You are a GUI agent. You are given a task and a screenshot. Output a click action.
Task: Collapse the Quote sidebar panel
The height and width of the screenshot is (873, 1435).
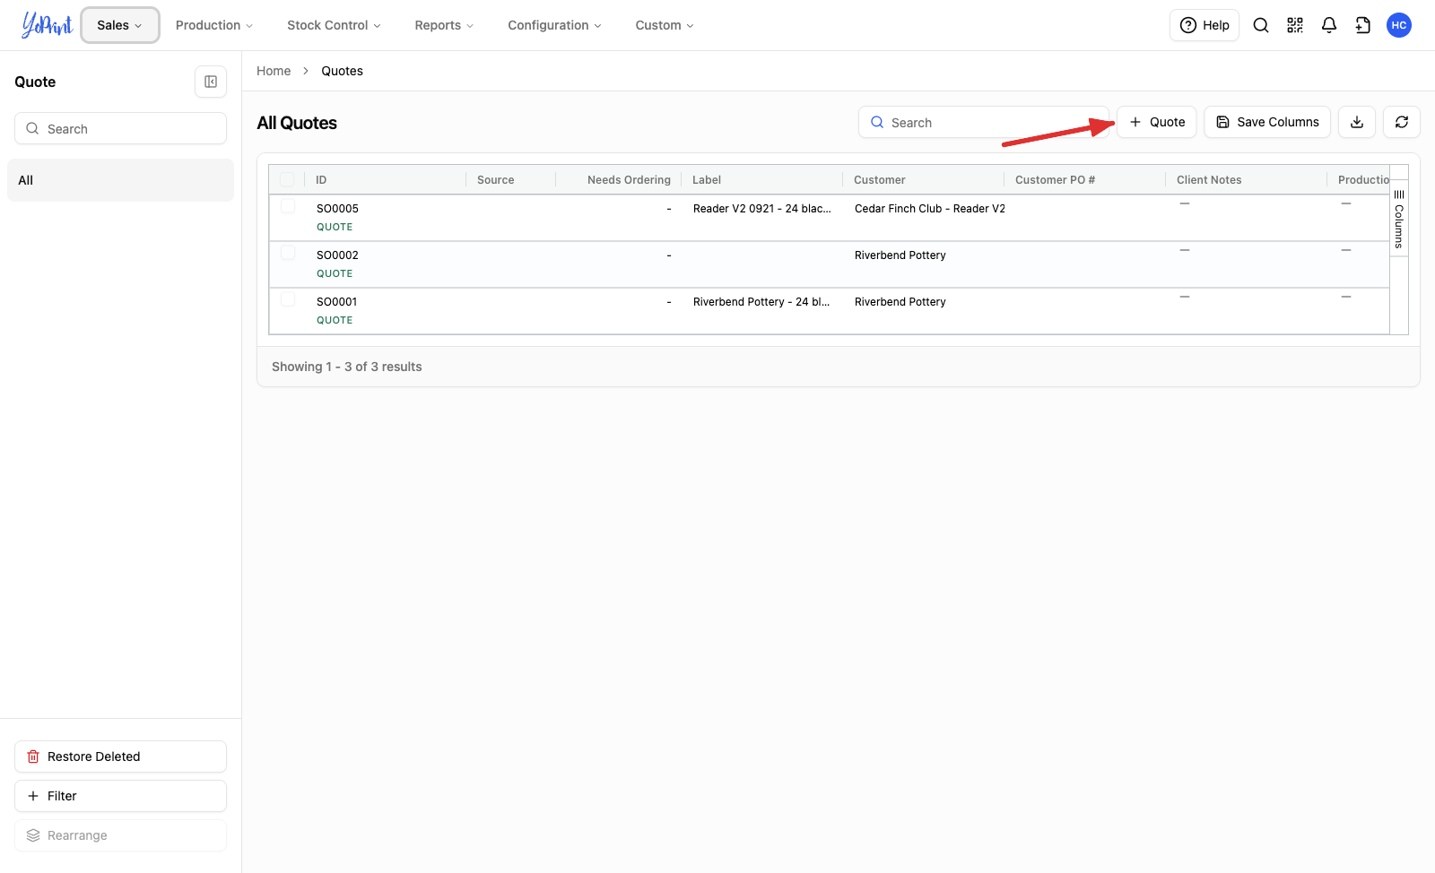pyautogui.click(x=211, y=82)
